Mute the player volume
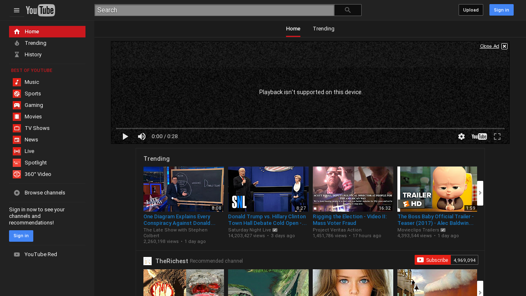 pyautogui.click(x=142, y=136)
